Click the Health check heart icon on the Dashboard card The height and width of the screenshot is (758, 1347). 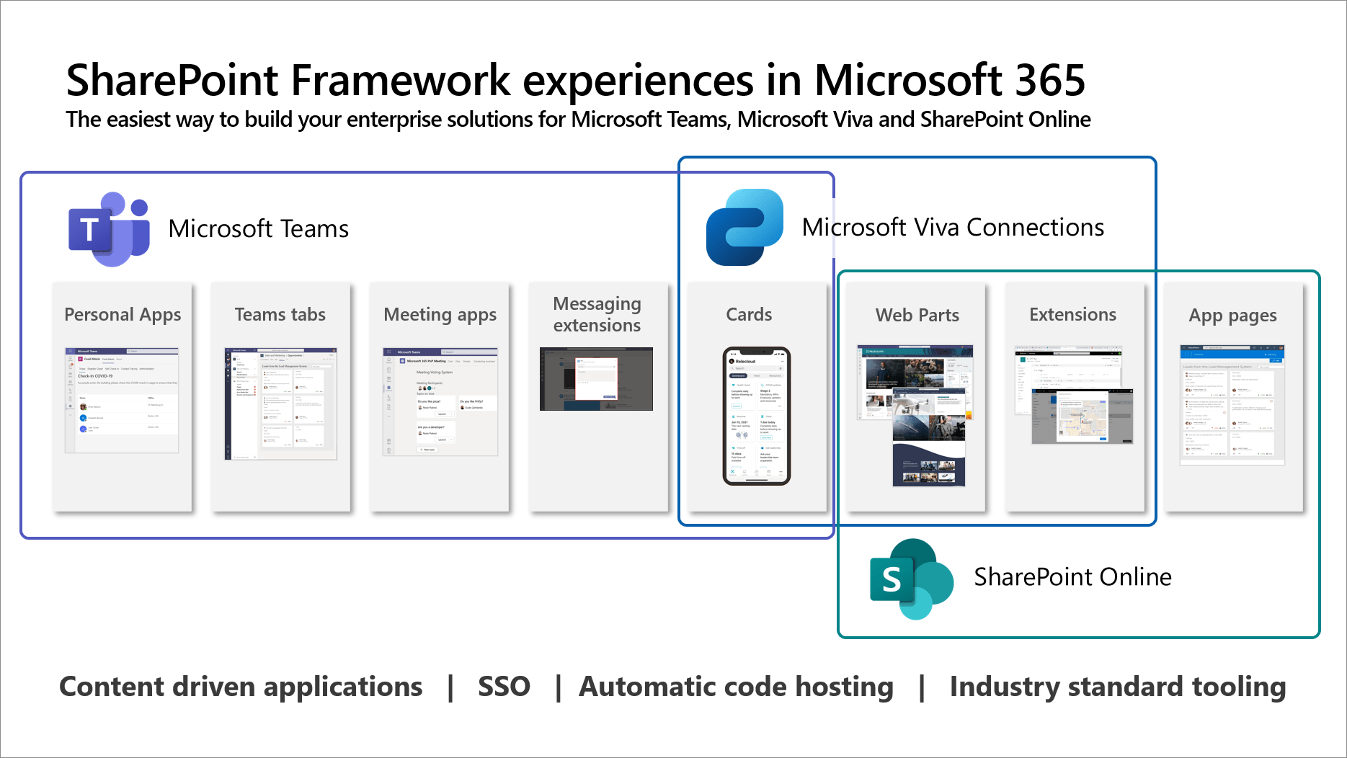[x=733, y=385]
